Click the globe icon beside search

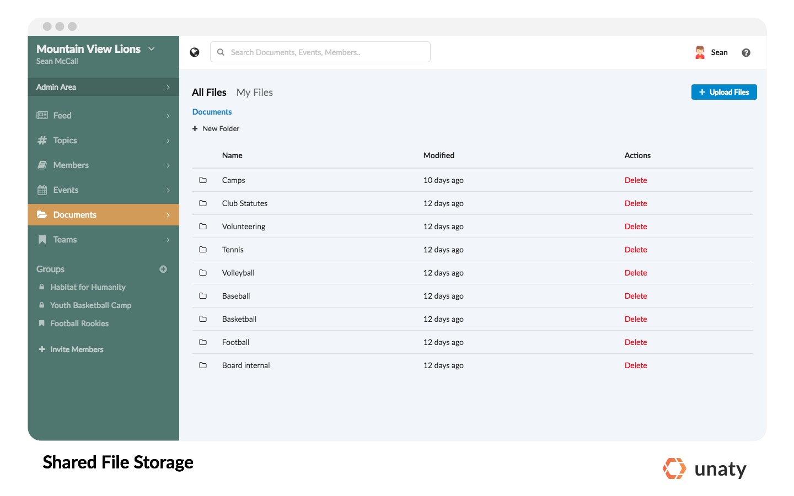tap(195, 52)
